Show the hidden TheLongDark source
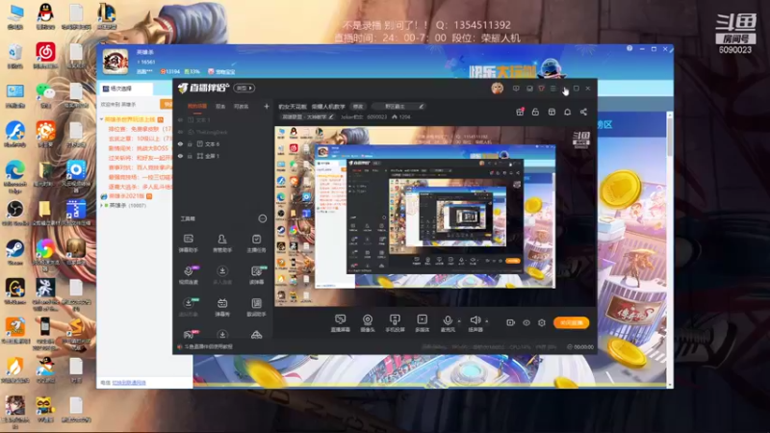This screenshot has height=433, width=770. click(x=180, y=132)
